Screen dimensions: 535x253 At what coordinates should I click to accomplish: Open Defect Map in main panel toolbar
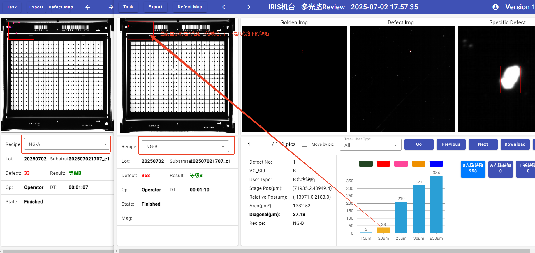pyautogui.click(x=190, y=7)
